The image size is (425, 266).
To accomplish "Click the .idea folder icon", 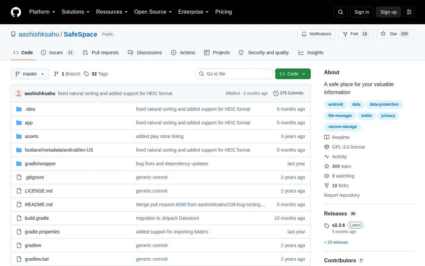I will click(19, 109).
